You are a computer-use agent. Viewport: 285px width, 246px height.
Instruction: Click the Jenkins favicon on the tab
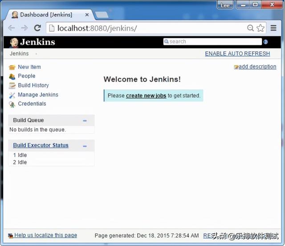(15, 15)
